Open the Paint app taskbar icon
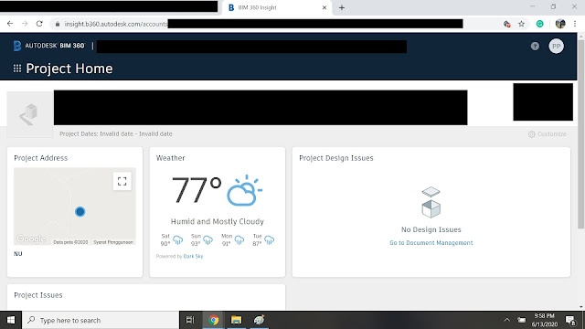The height and width of the screenshot is (329, 585). pos(259,320)
